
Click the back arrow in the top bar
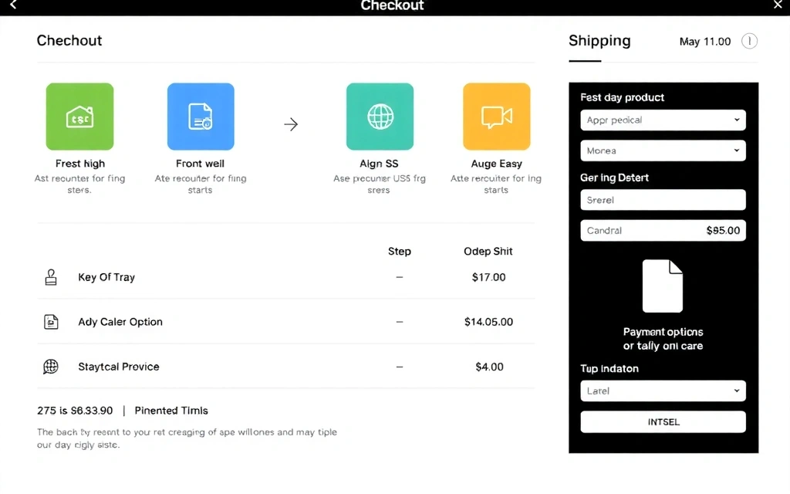pos(11,6)
